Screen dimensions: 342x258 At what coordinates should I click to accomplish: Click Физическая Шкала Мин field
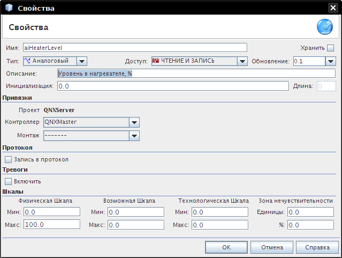(x=52, y=212)
